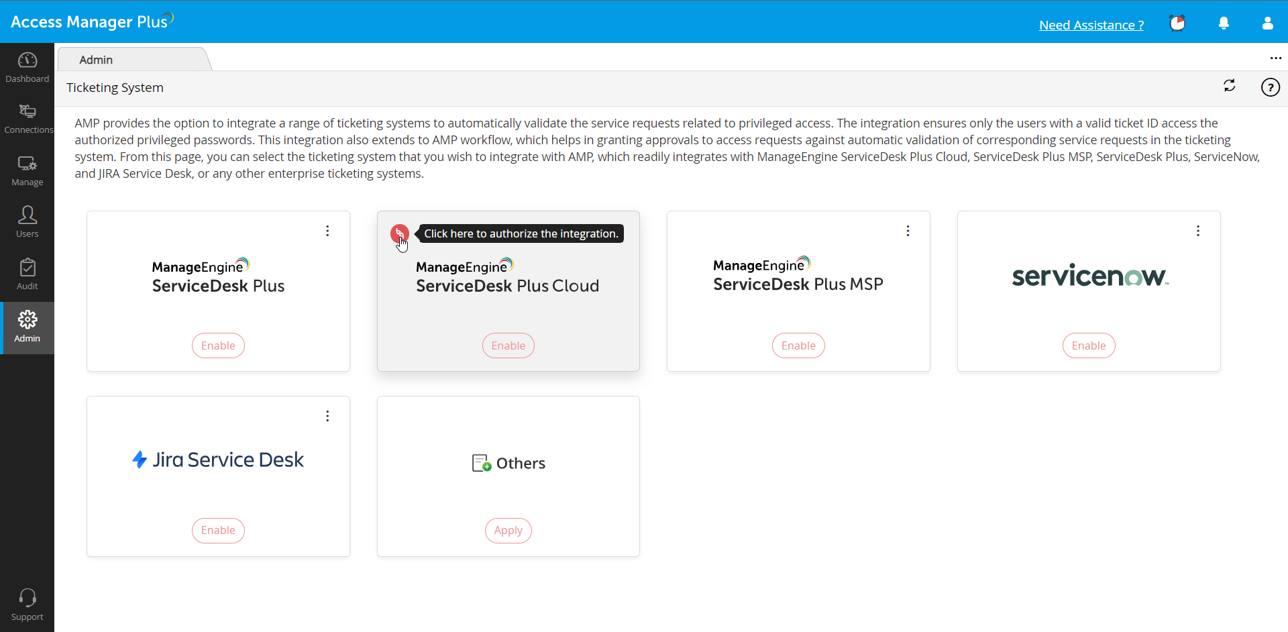Apply the Others ticketing system
The width and height of the screenshot is (1288, 632).
(508, 531)
